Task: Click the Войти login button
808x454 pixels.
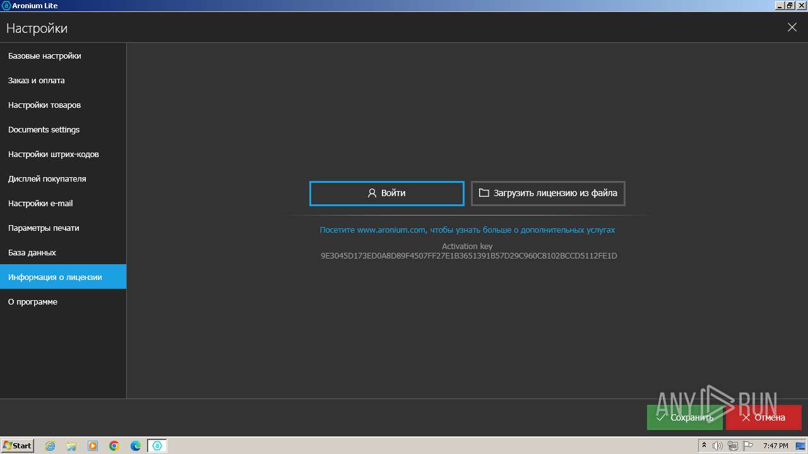Action: [x=386, y=193]
